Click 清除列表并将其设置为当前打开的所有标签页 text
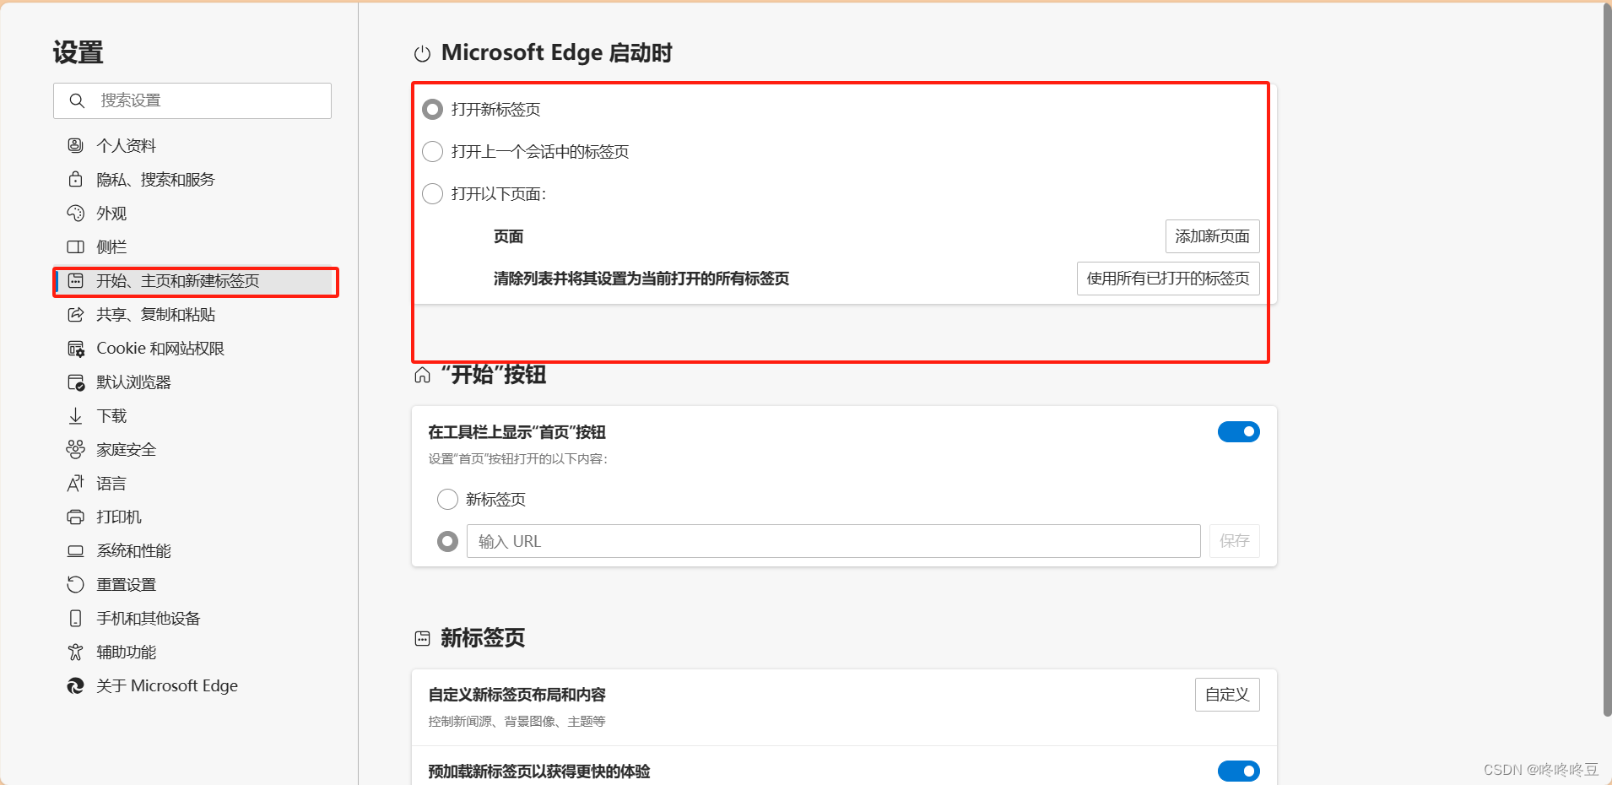Screen dimensions: 1612x785 click(x=641, y=279)
